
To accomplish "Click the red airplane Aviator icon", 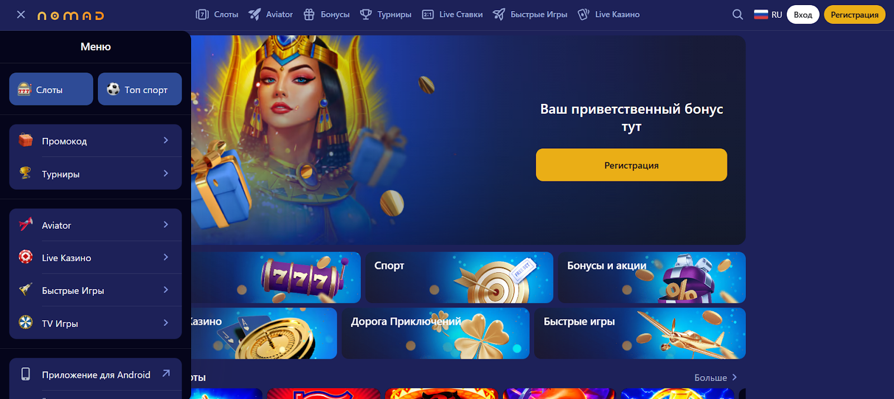I will tap(26, 224).
